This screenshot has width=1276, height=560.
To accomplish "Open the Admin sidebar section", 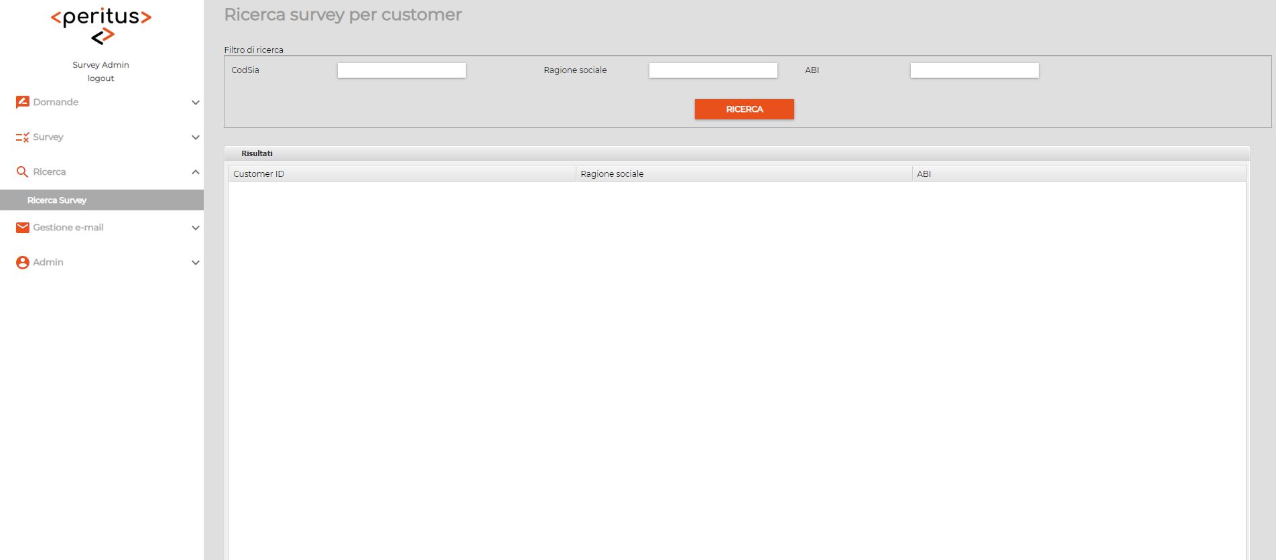I will click(102, 263).
